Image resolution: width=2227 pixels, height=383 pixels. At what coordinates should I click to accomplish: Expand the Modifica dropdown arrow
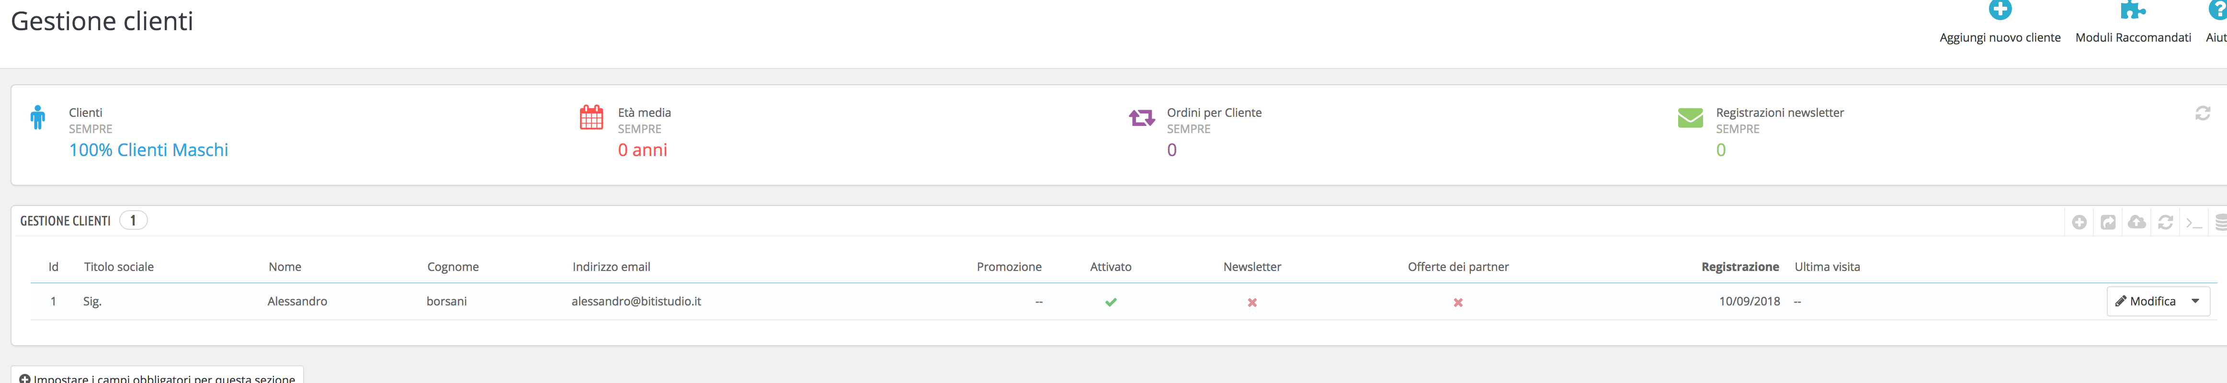(2195, 301)
